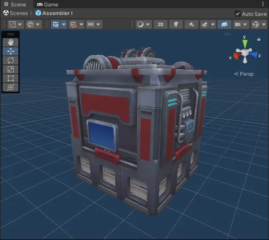The image size is (269, 240).
Task: Toggle scene visibility of hidden objects
Action: click(x=224, y=24)
